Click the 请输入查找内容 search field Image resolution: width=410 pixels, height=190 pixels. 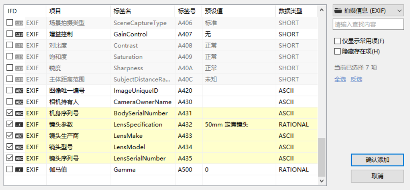pyautogui.click(x=368, y=24)
